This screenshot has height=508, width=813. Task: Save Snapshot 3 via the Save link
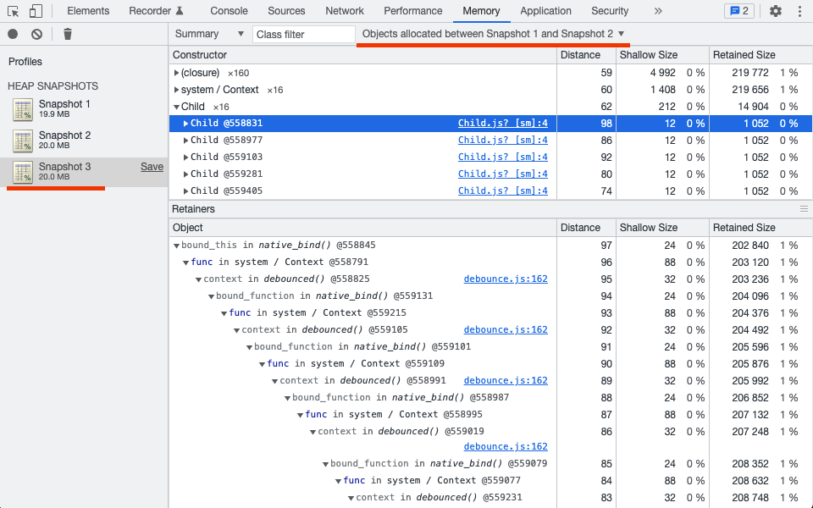tap(152, 167)
